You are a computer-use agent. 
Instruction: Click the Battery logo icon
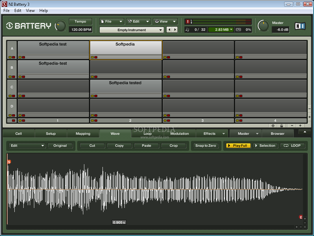tap(9, 26)
